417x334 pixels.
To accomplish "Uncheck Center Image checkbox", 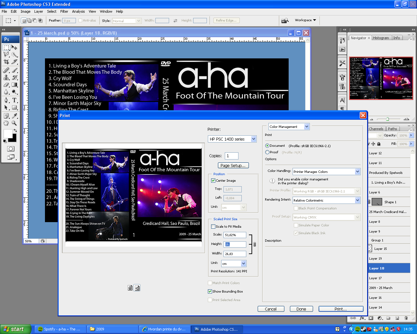I will 213,180.
